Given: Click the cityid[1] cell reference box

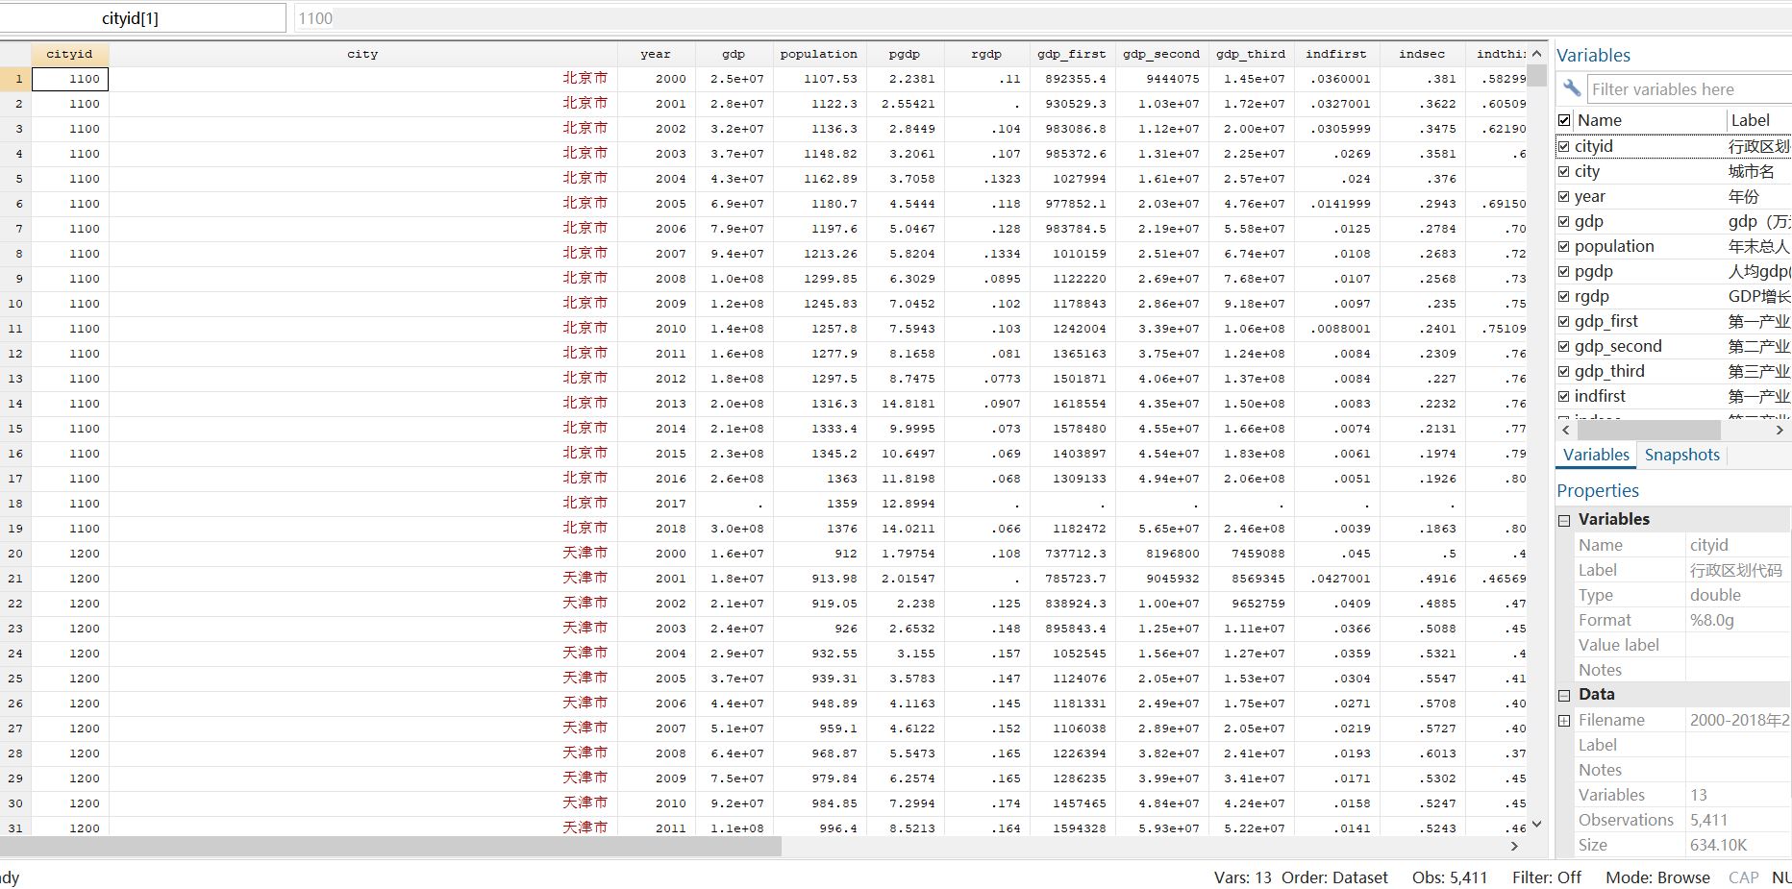Looking at the screenshot, I should pos(142,18).
